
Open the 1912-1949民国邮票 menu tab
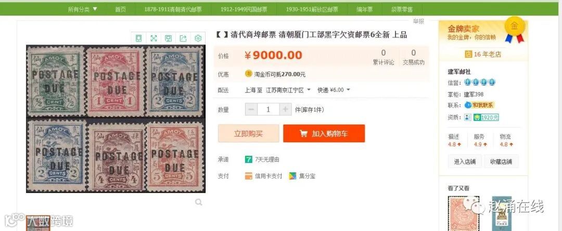pos(244,9)
